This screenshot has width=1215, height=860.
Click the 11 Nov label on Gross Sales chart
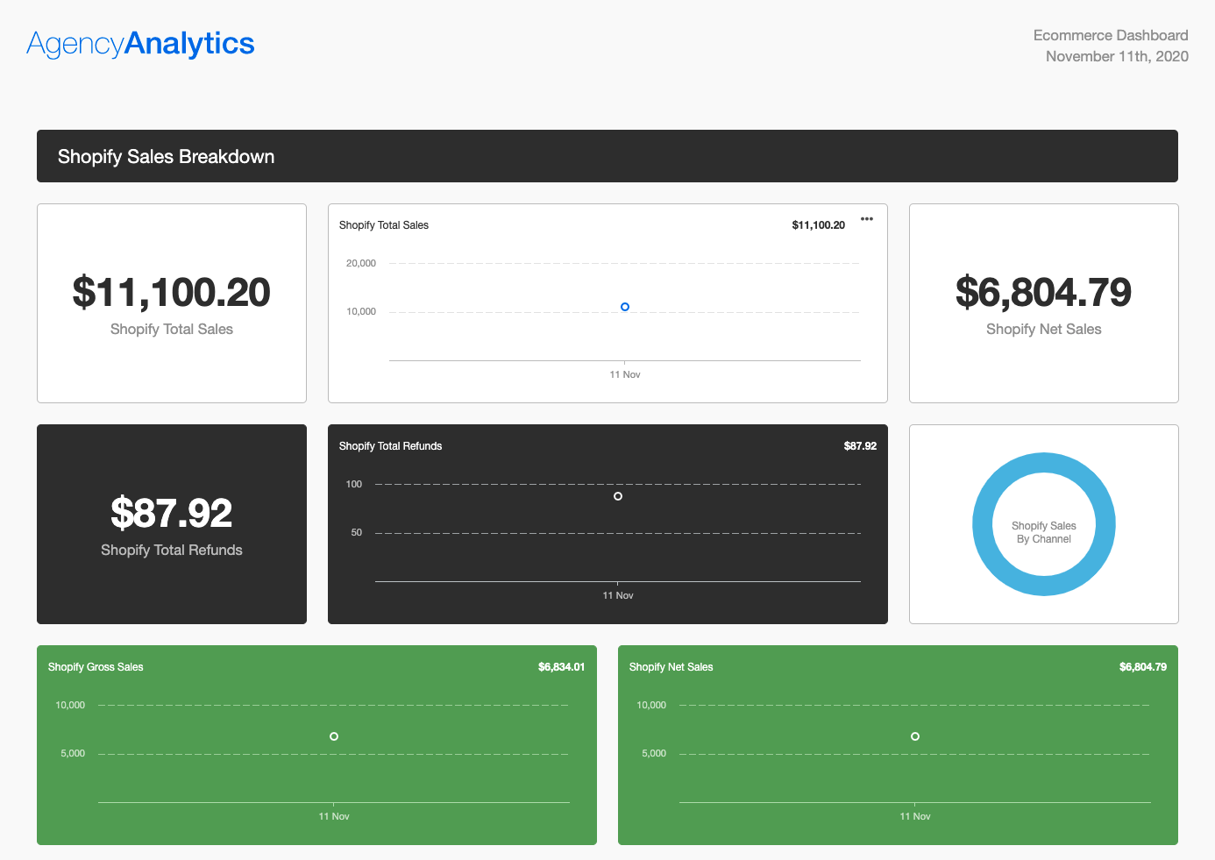click(x=334, y=816)
